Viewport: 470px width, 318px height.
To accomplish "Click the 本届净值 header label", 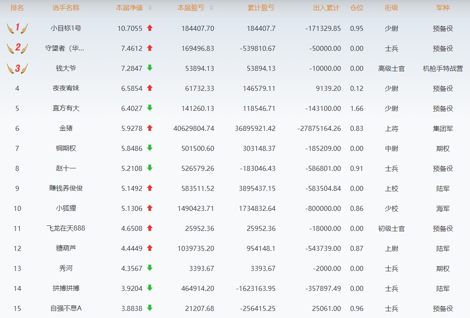I will [130, 8].
